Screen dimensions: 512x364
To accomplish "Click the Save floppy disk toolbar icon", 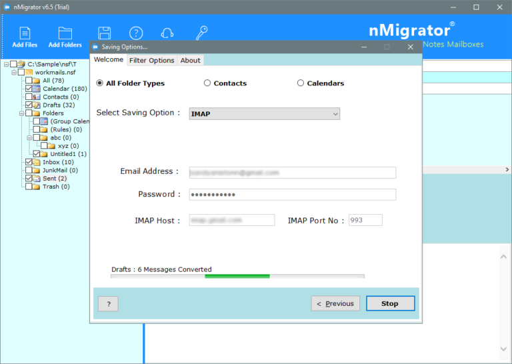I will click(x=104, y=33).
